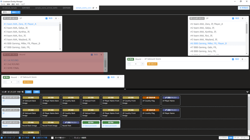This screenshot has width=250, height=140.
Task: Switch to the Broadcast_Sample tab
Action: point(10,8)
